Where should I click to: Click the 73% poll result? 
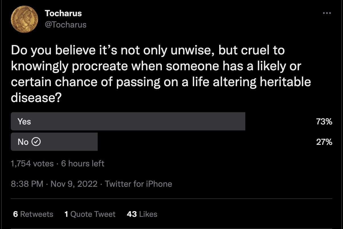(324, 122)
